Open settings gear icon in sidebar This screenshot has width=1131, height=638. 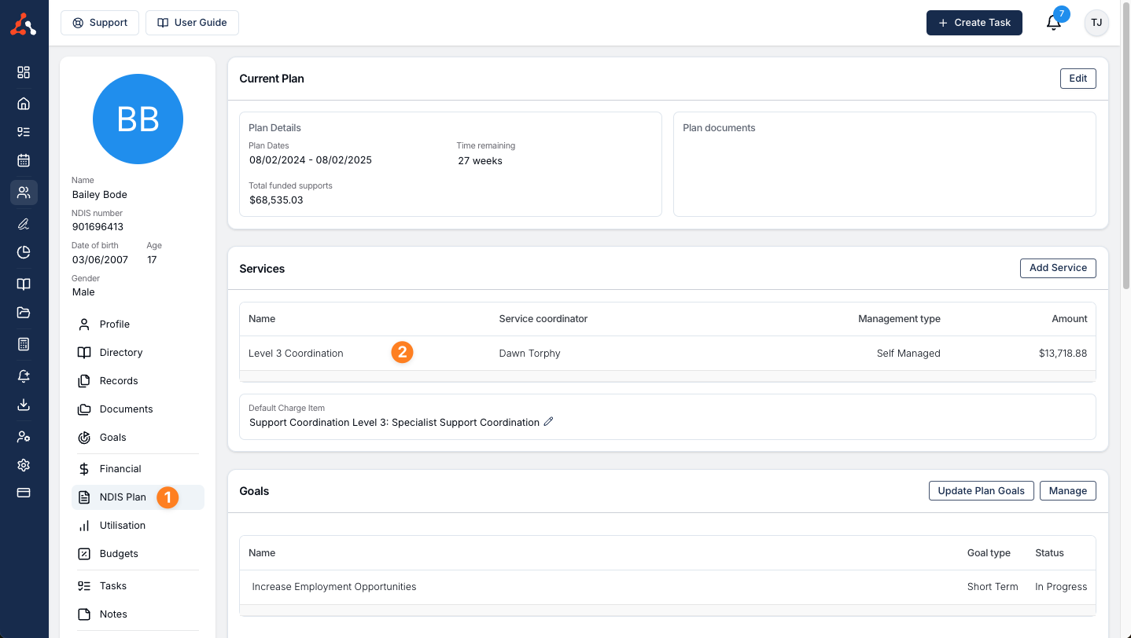24,465
